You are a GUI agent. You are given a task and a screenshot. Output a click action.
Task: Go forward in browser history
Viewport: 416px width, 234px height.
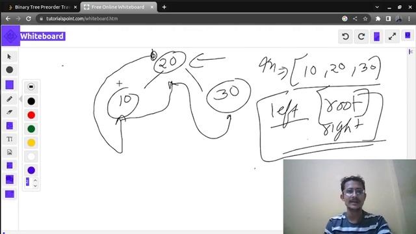click(18, 19)
